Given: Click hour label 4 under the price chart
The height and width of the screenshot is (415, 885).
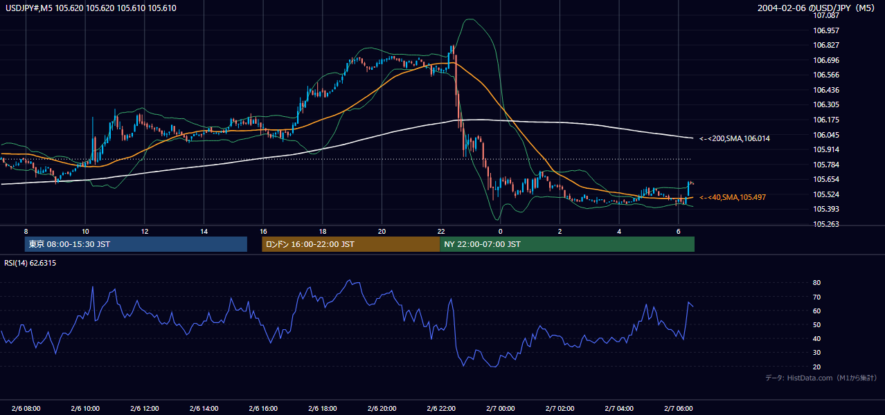Looking at the screenshot, I should (x=619, y=231).
